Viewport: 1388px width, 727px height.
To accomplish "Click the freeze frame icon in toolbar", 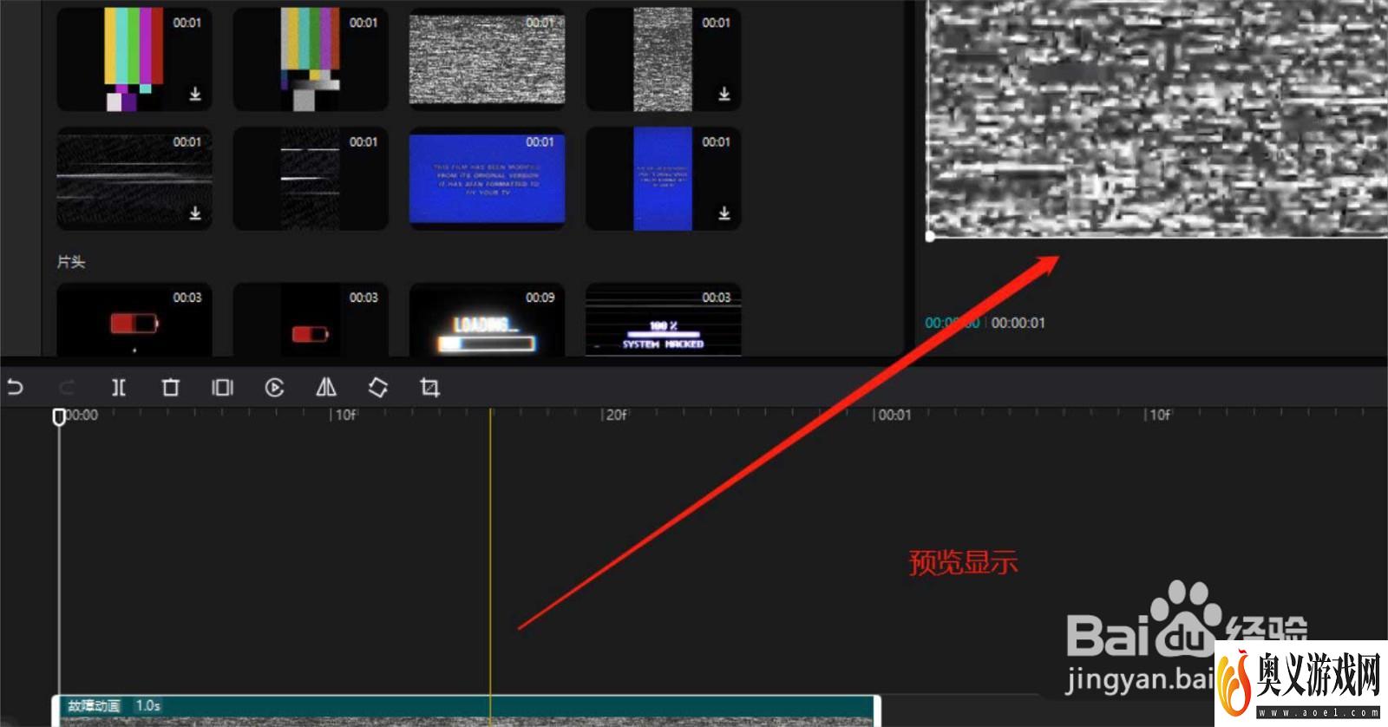I will click(x=223, y=387).
